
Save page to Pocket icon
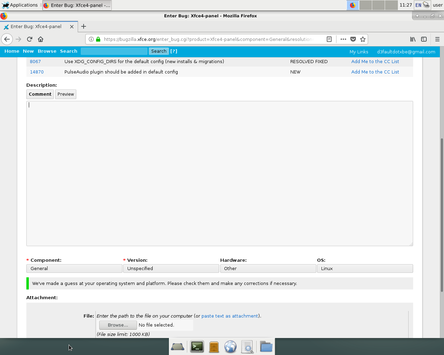(353, 39)
